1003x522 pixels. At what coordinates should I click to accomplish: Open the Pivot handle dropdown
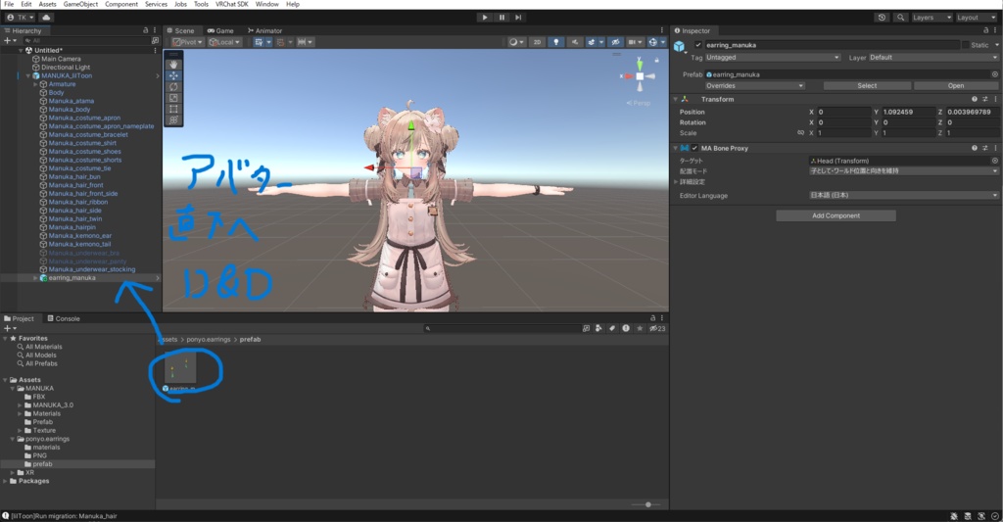(x=187, y=42)
